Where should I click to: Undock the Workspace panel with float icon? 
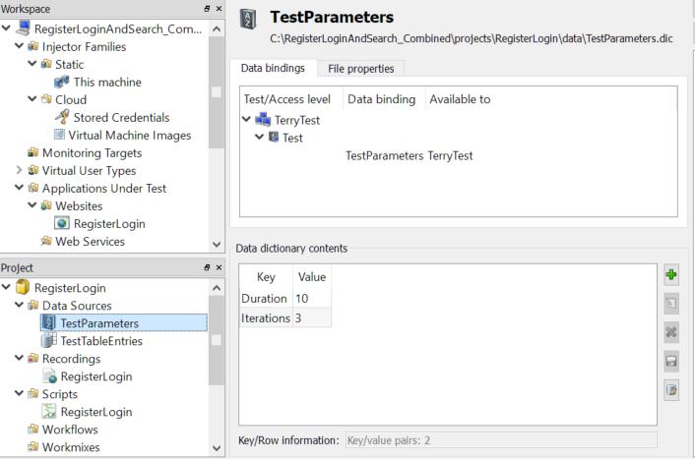206,9
